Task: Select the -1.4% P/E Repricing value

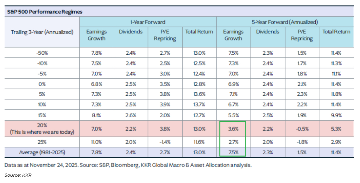Action: (x=165, y=142)
